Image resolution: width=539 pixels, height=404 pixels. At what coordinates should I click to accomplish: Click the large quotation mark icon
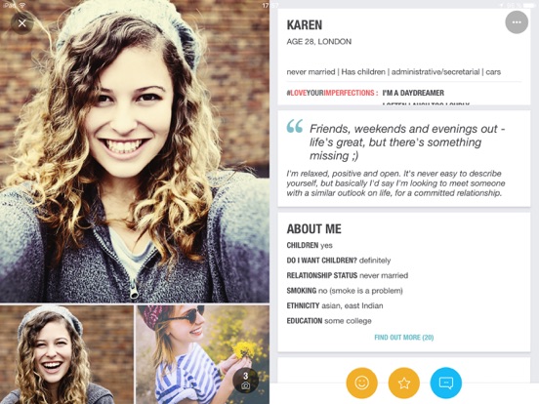(x=295, y=126)
